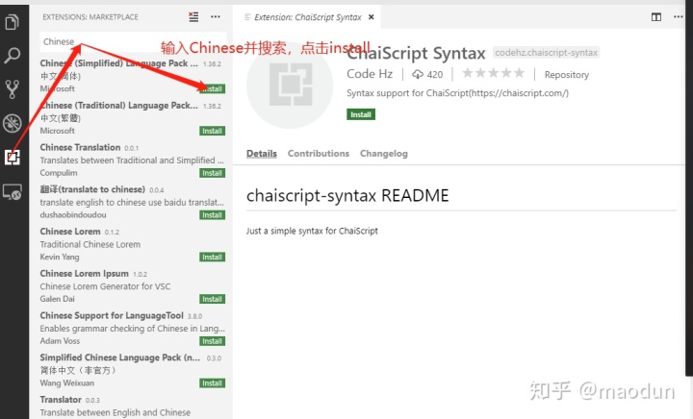Install Simplified Chinese Language Pack by Wang Weixuan
The height and width of the screenshot is (419, 693).
pyautogui.click(x=212, y=383)
